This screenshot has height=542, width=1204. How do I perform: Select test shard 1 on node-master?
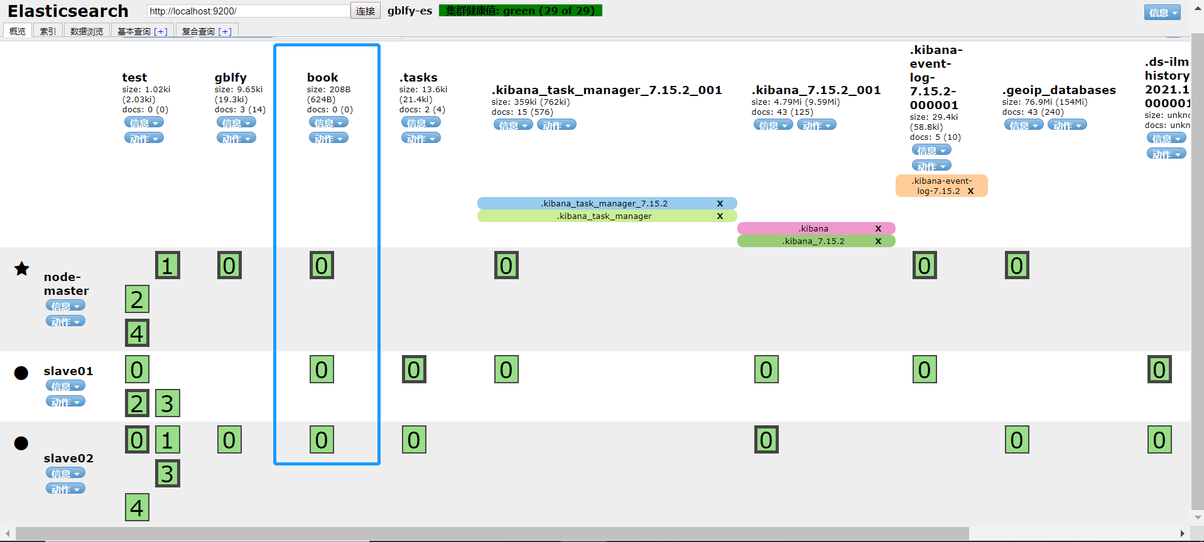(x=168, y=265)
